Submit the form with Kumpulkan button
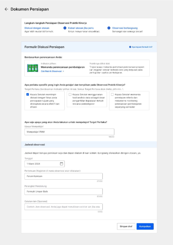 pos(145,226)
